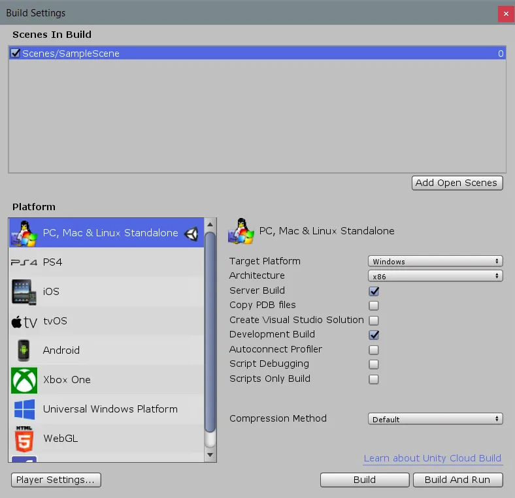The width and height of the screenshot is (515, 498).
Task: Click the Build And Run button
Action: [457, 480]
